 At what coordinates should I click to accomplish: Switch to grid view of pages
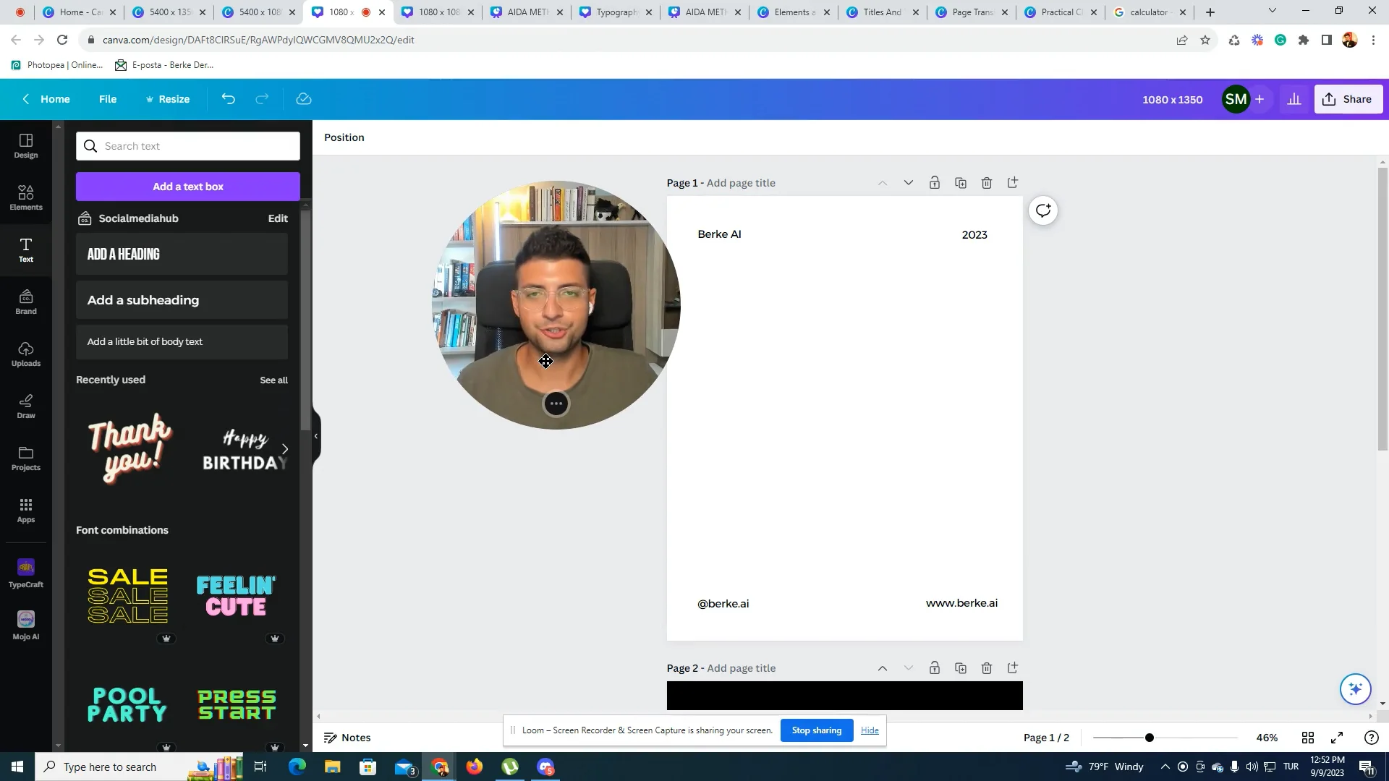point(1308,738)
